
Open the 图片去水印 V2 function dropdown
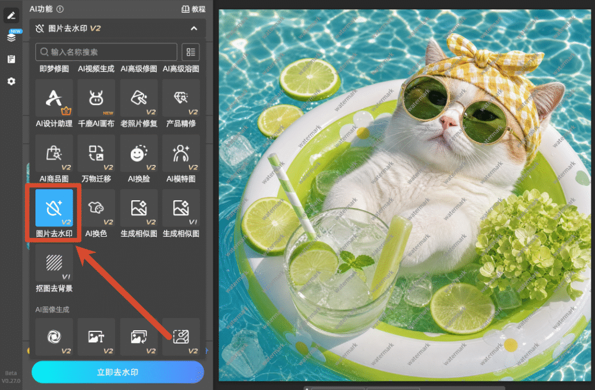click(117, 28)
